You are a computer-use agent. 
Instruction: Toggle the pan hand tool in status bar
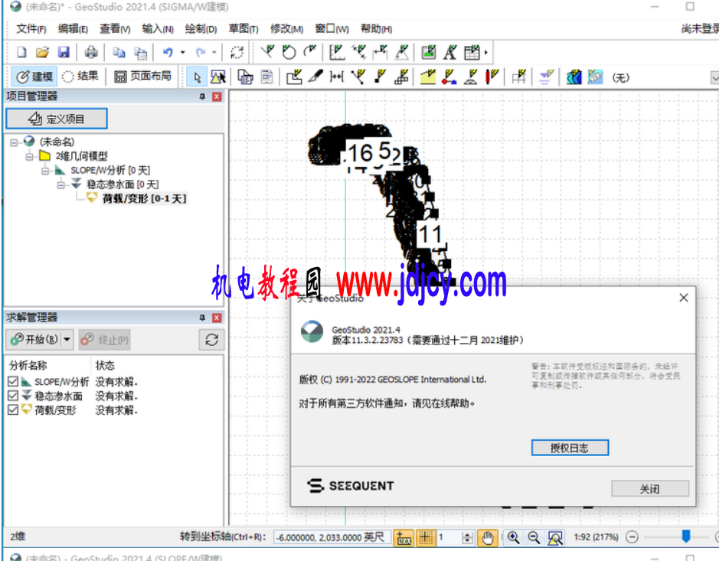click(488, 537)
